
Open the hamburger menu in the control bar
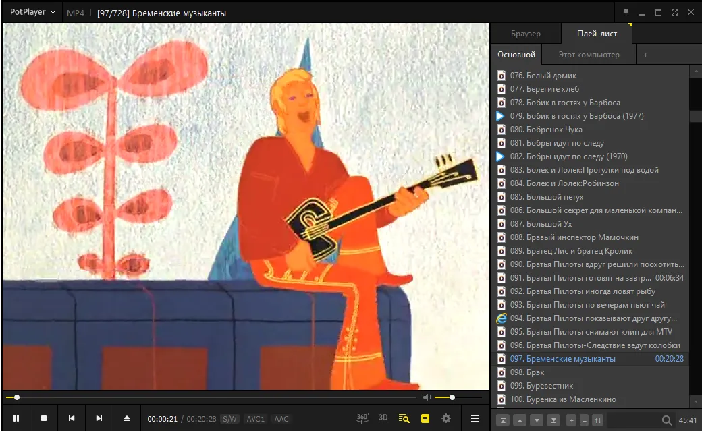[x=475, y=418]
